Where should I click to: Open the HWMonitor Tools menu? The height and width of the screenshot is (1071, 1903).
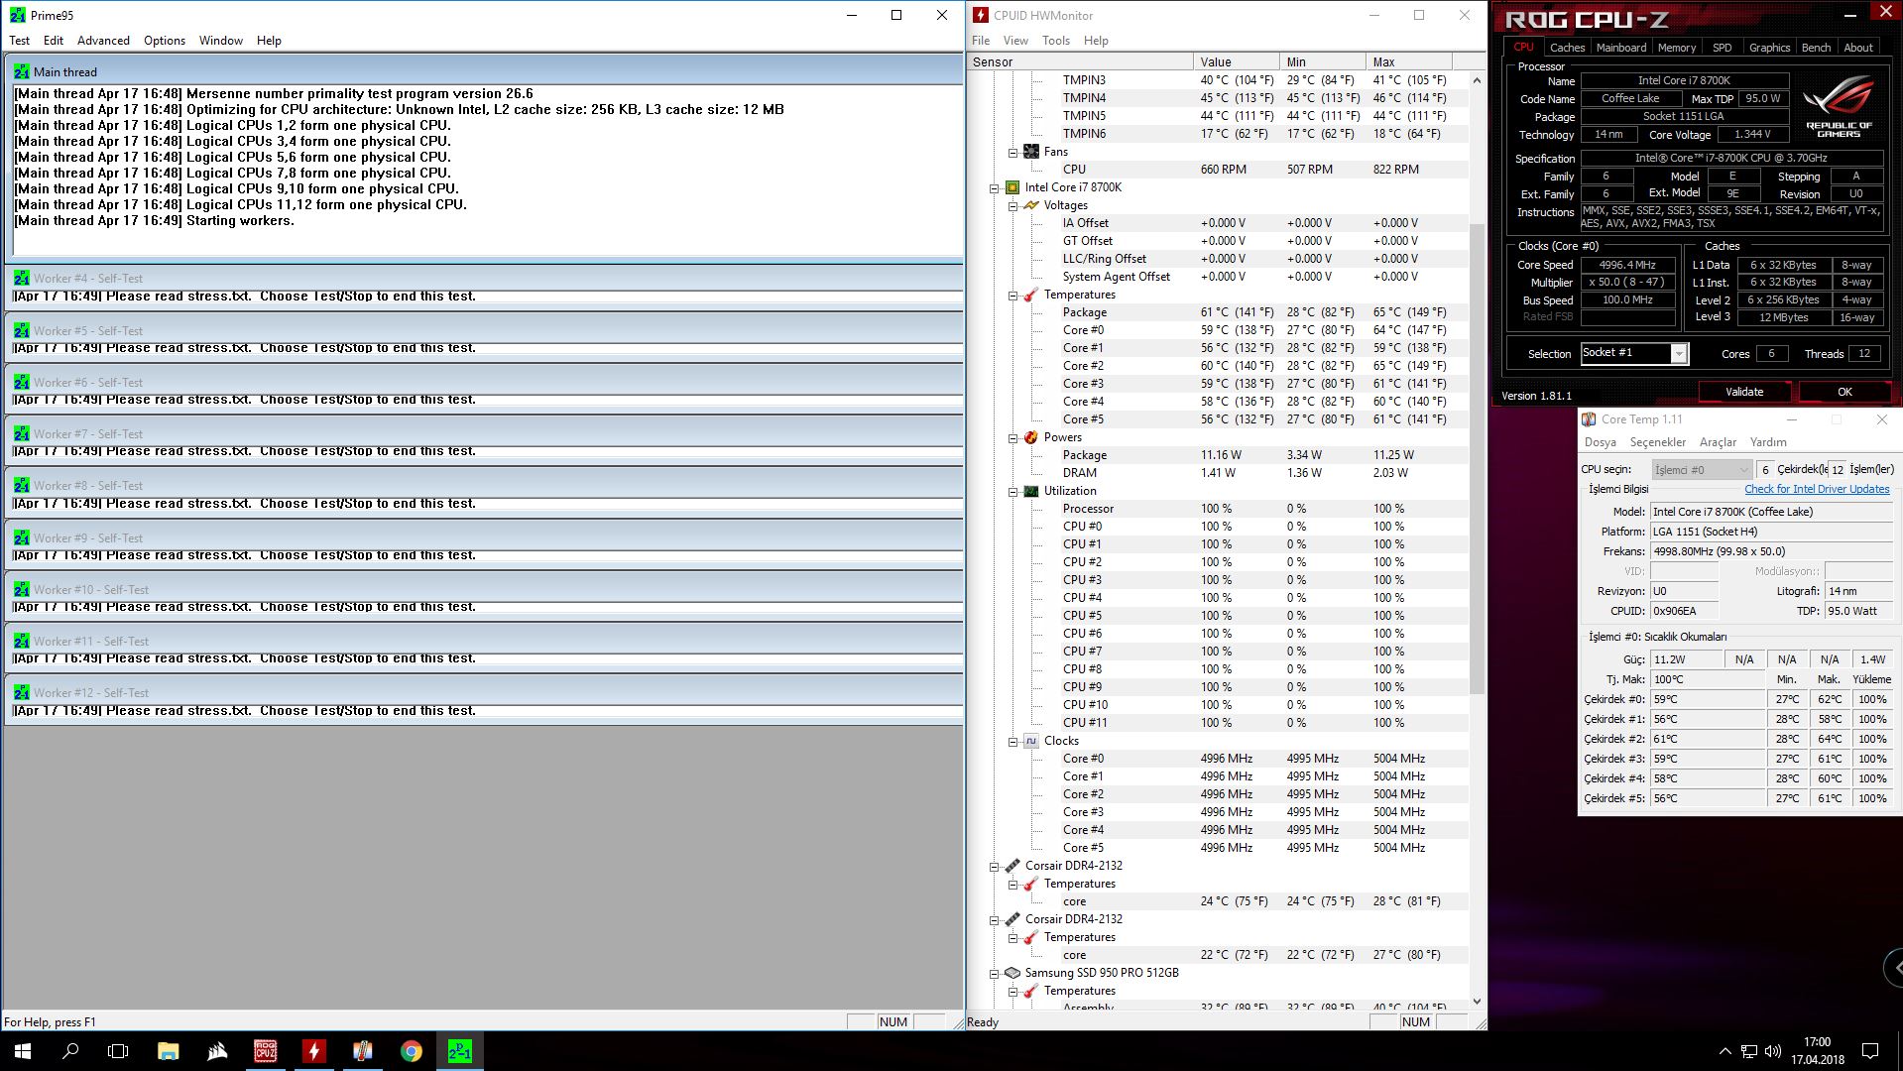(1056, 41)
